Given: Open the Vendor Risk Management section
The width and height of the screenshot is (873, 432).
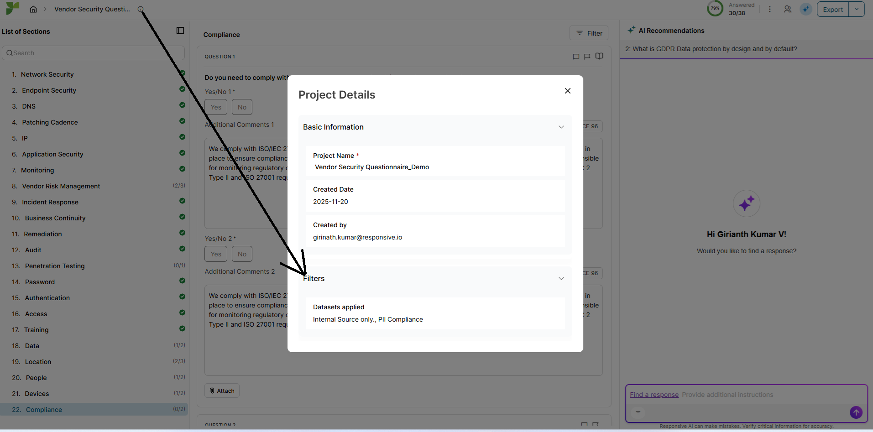Looking at the screenshot, I should pyautogui.click(x=95, y=186).
